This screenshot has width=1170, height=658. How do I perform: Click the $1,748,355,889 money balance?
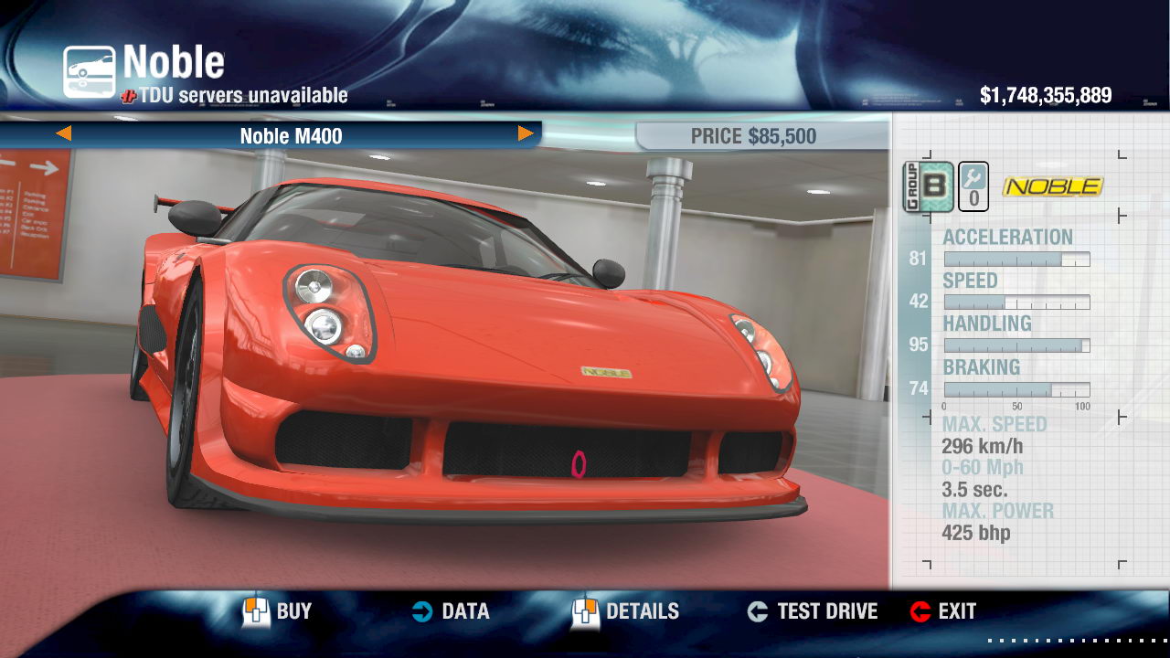tap(1046, 95)
